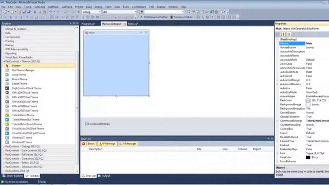
Task: Open the JustCode menu
Action: click(x=40, y=7)
